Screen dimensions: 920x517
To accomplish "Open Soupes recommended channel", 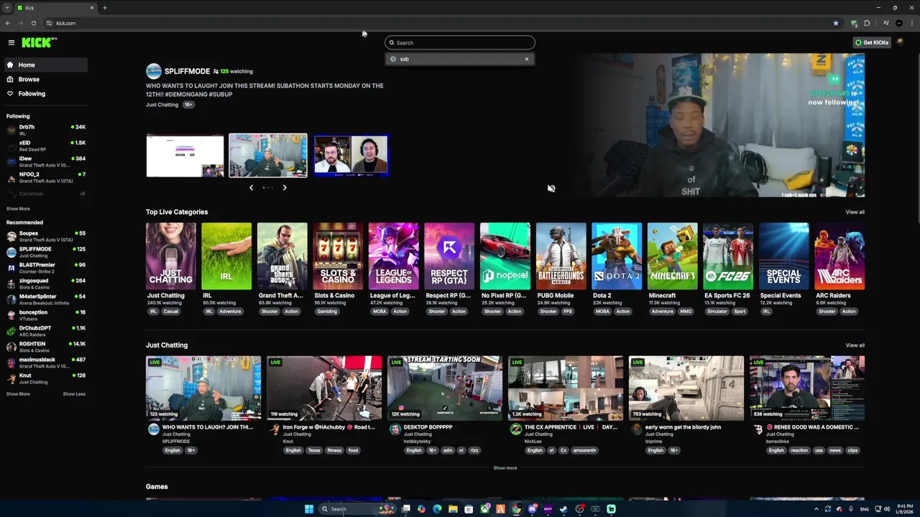I will pos(45,236).
